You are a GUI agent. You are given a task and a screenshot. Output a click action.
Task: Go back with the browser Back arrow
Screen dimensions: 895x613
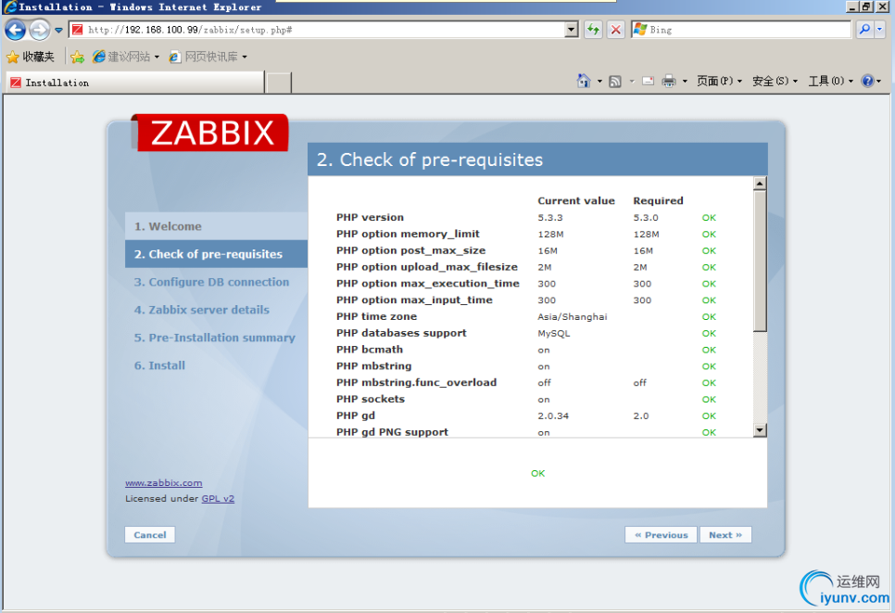[x=16, y=30]
